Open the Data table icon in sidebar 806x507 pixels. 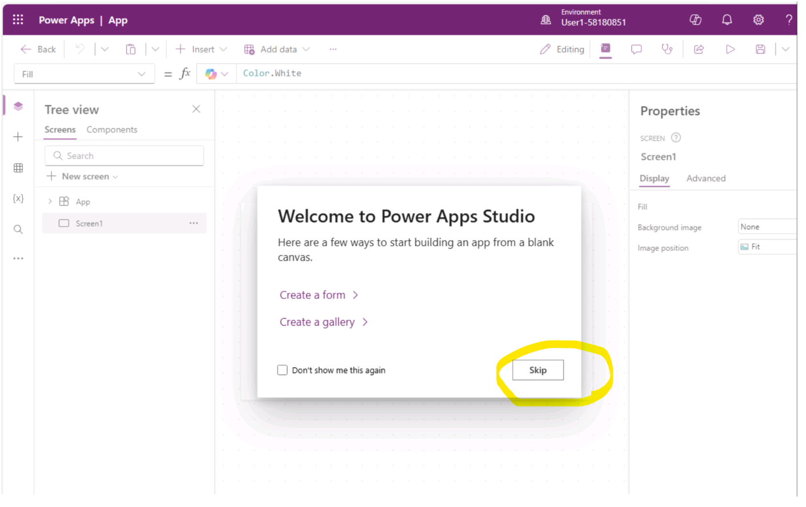(x=18, y=168)
